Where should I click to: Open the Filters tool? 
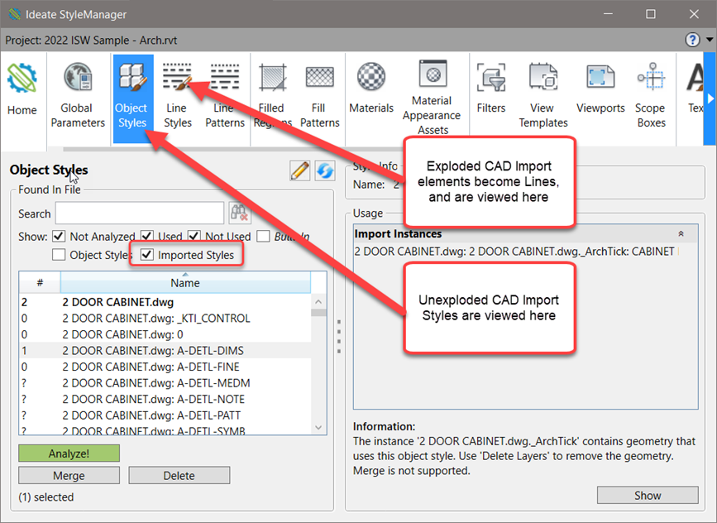click(491, 89)
